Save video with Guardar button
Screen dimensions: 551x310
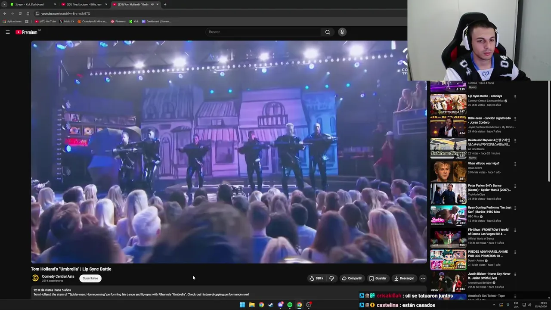pyautogui.click(x=378, y=278)
